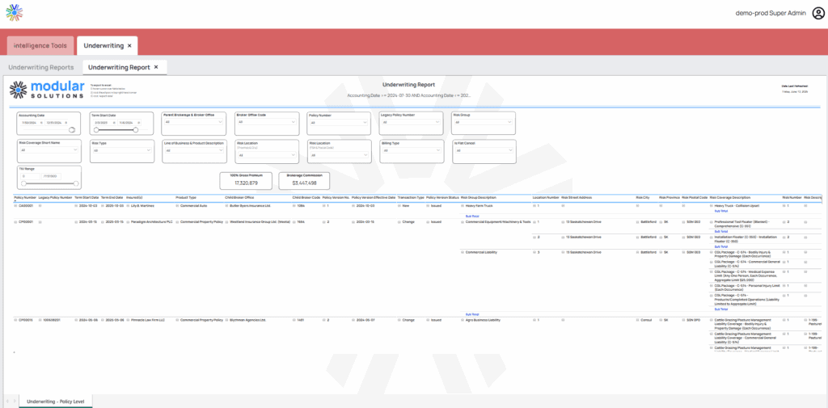
Task: Click the sort arrow under Policy Number header
Action: (15, 201)
